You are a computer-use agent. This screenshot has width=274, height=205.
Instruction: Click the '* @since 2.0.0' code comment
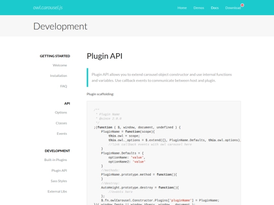pos(109,119)
